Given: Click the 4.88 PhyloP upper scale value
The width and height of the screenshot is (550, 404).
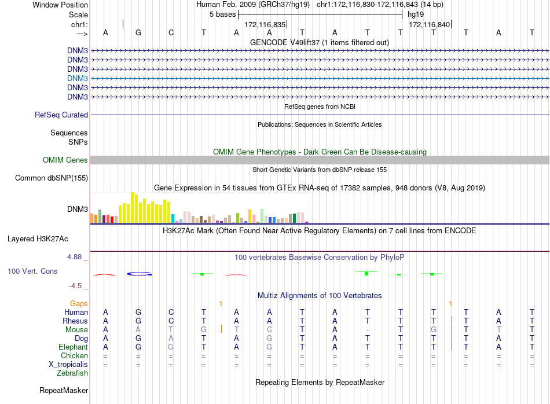Looking at the screenshot, I should 74,257.
